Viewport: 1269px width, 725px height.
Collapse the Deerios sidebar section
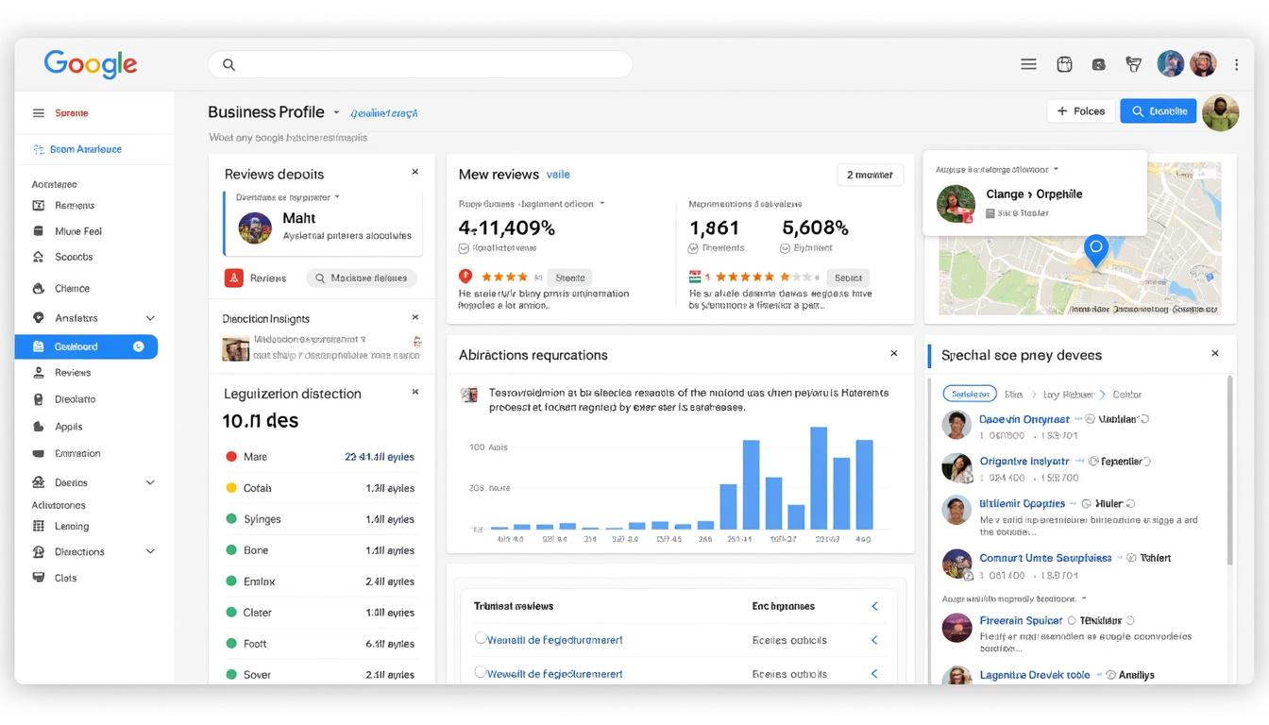pos(150,481)
